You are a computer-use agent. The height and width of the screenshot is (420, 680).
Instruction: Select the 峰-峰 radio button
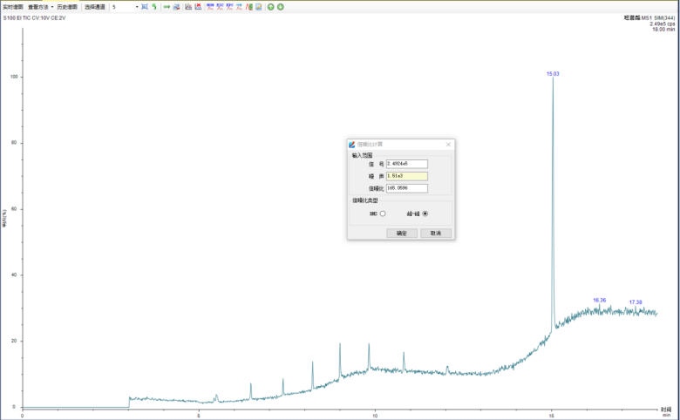click(425, 213)
